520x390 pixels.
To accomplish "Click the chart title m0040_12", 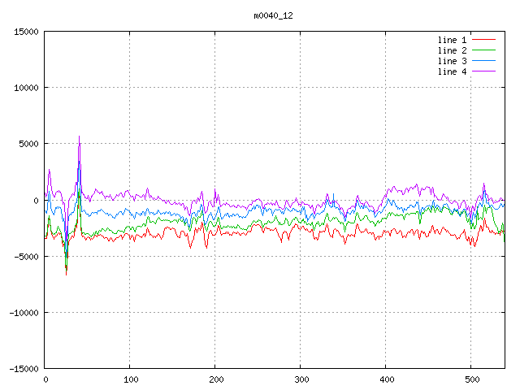I will (x=273, y=15).
